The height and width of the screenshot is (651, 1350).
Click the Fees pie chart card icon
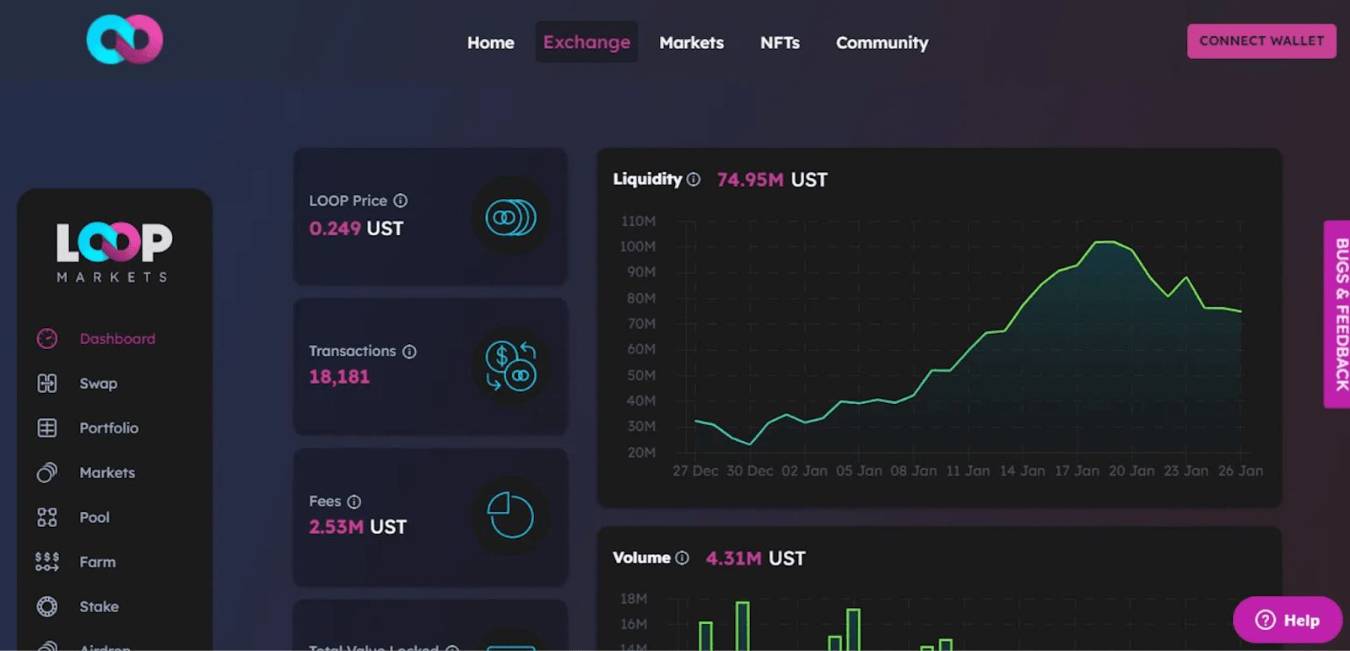(x=510, y=515)
